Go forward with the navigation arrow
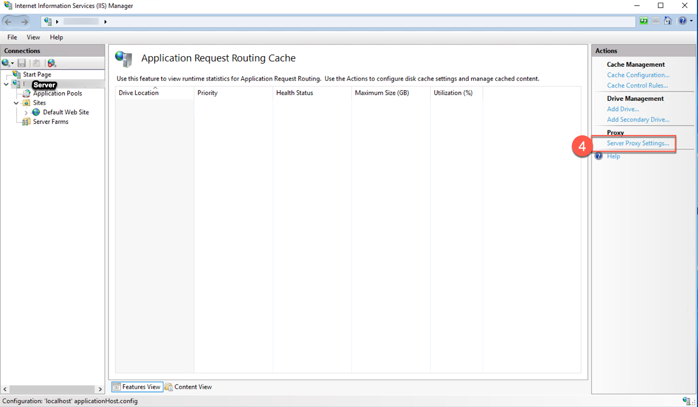This screenshot has height=407, width=698. point(24,21)
